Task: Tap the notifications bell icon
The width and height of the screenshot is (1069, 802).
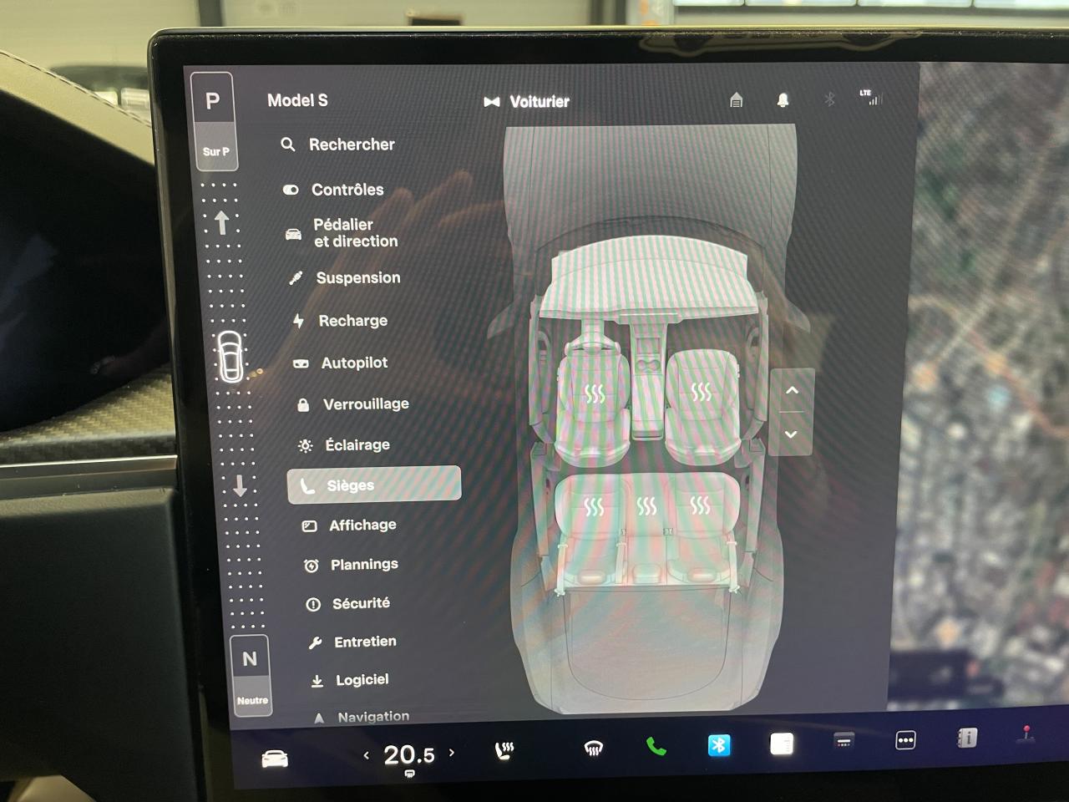Action: tap(783, 100)
